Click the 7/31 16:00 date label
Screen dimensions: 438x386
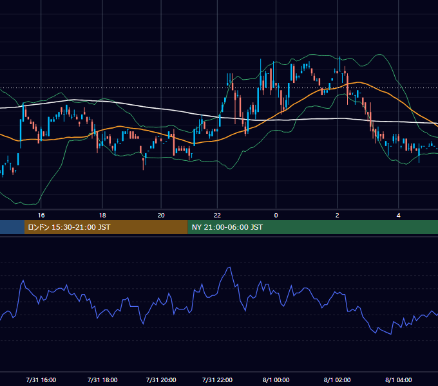pos(41,380)
